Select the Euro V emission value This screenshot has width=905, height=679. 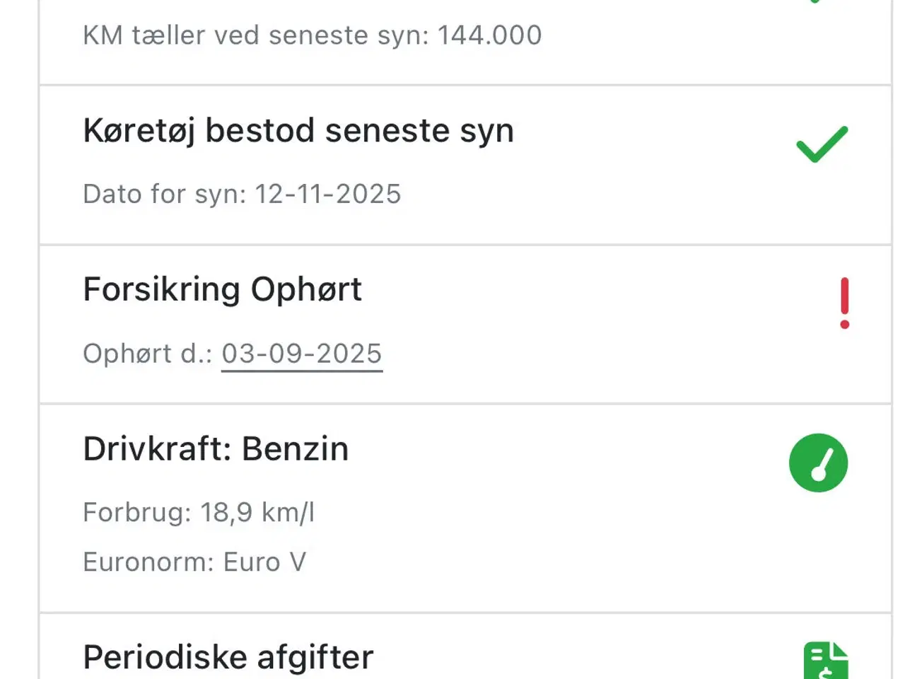(x=265, y=562)
